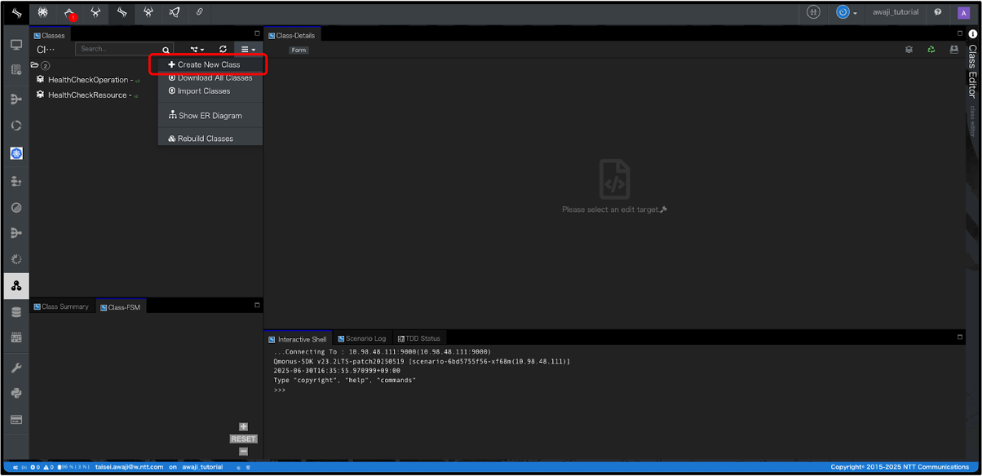Click the monitor icon in left sidebar

pyautogui.click(x=16, y=45)
